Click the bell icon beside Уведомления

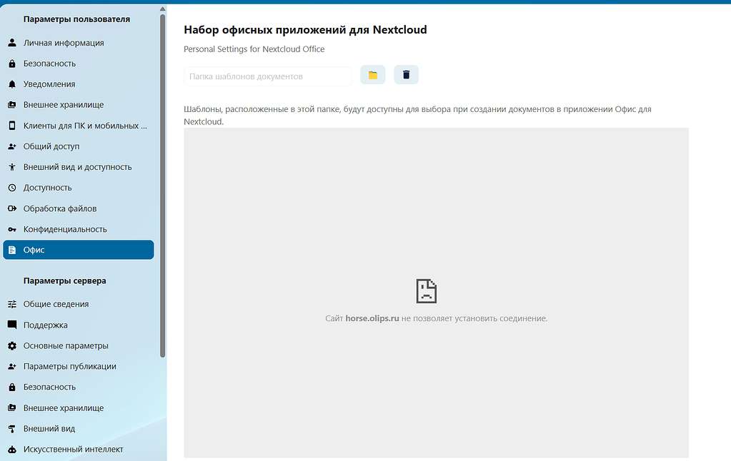point(12,84)
